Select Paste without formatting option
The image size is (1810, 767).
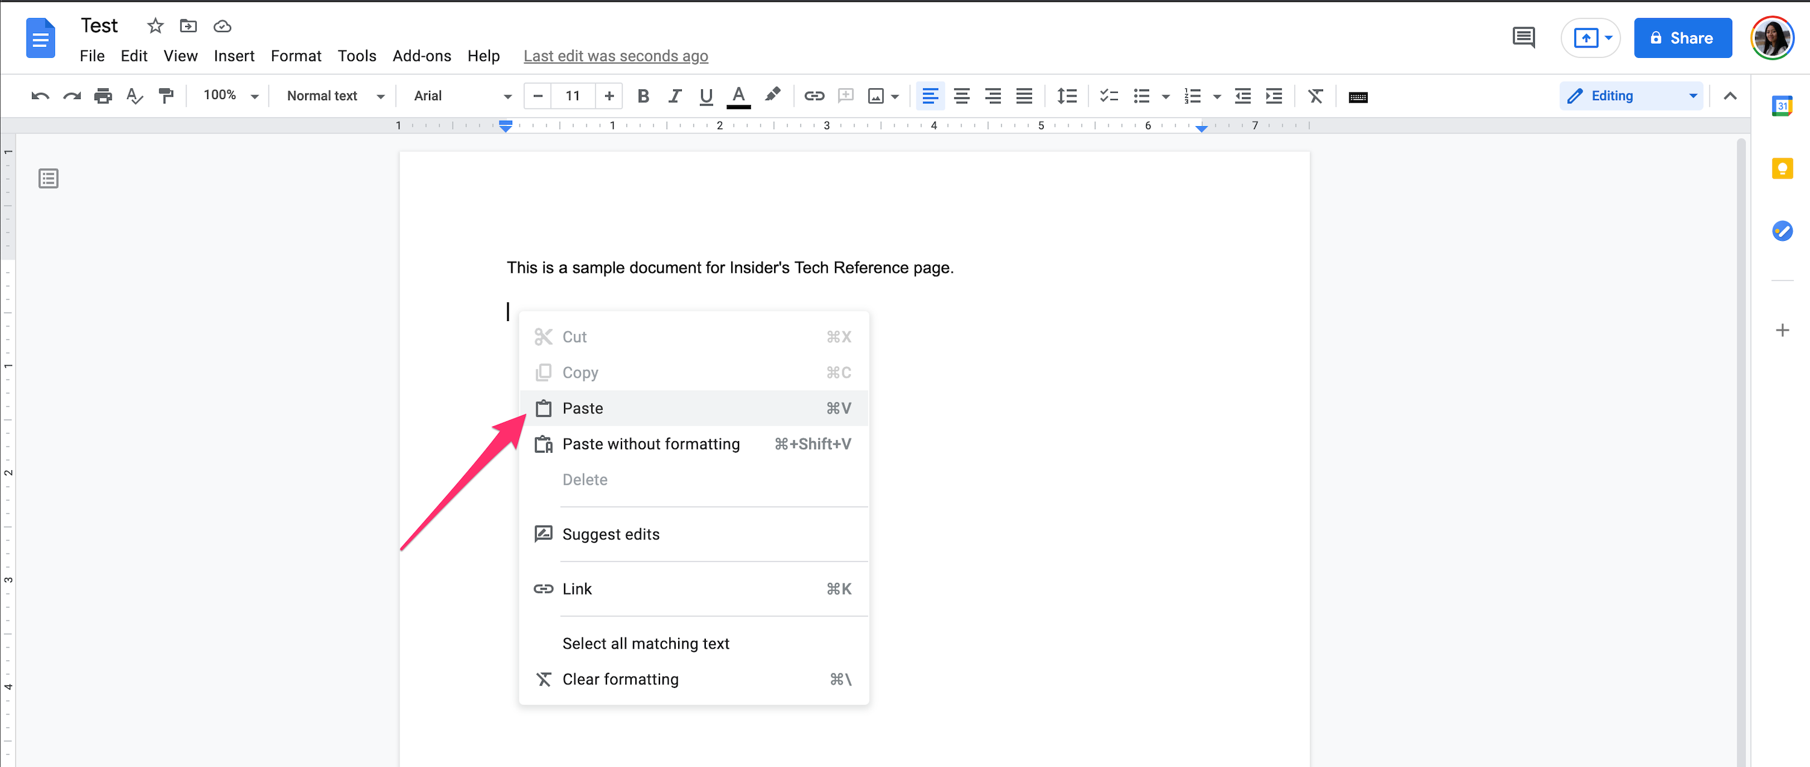coord(650,444)
